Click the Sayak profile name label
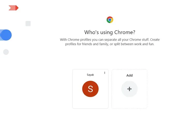 click(x=90, y=75)
